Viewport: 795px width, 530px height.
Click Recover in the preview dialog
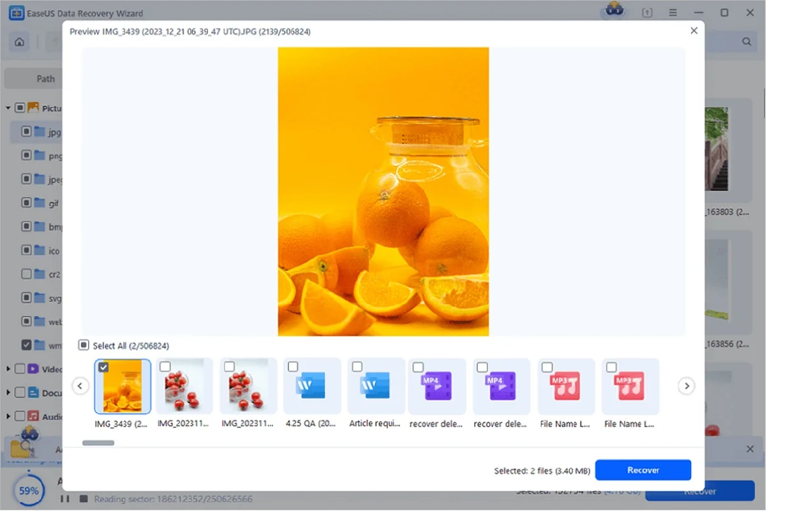[x=643, y=470]
